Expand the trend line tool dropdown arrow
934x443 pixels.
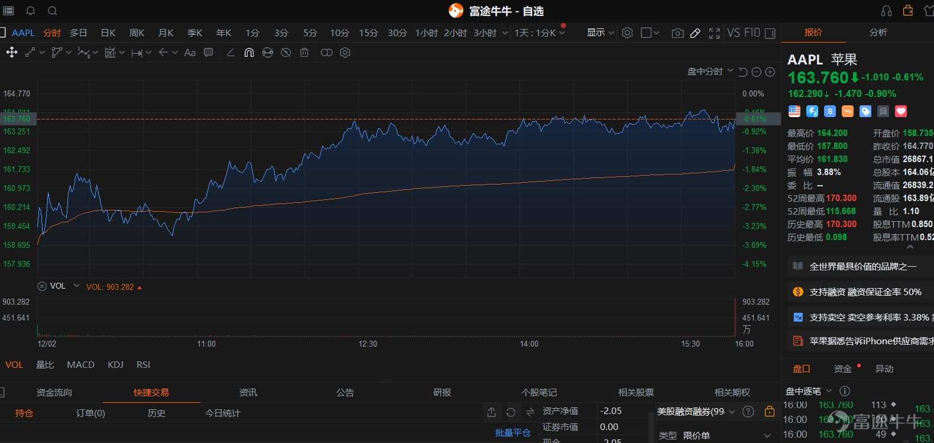click(x=42, y=53)
